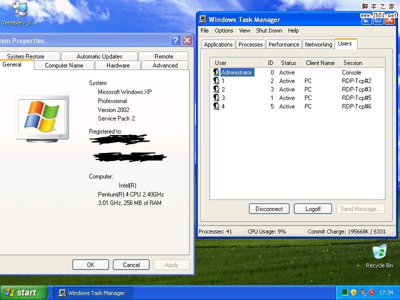400x300 pixels.
Task: Open the Advanced tab
Action: pos(165,65)
